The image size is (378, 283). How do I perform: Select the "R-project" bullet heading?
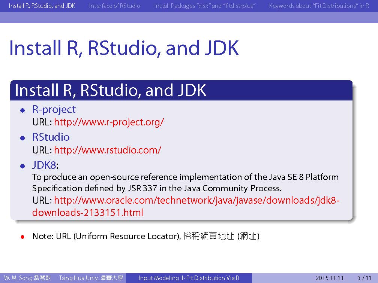point(54,109)
